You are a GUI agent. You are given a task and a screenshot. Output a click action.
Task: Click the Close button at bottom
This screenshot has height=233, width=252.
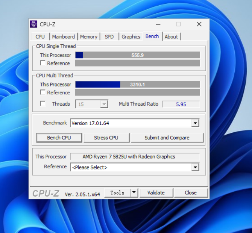click(x=191, y=192)
